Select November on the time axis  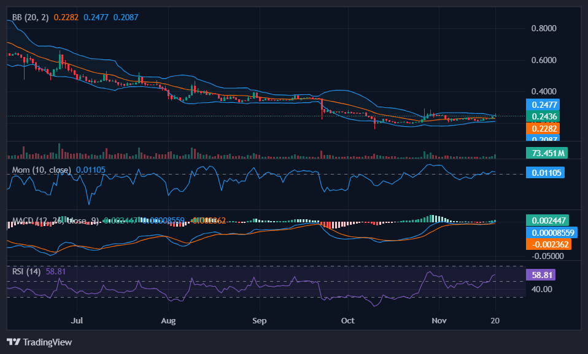pos(439,320)
